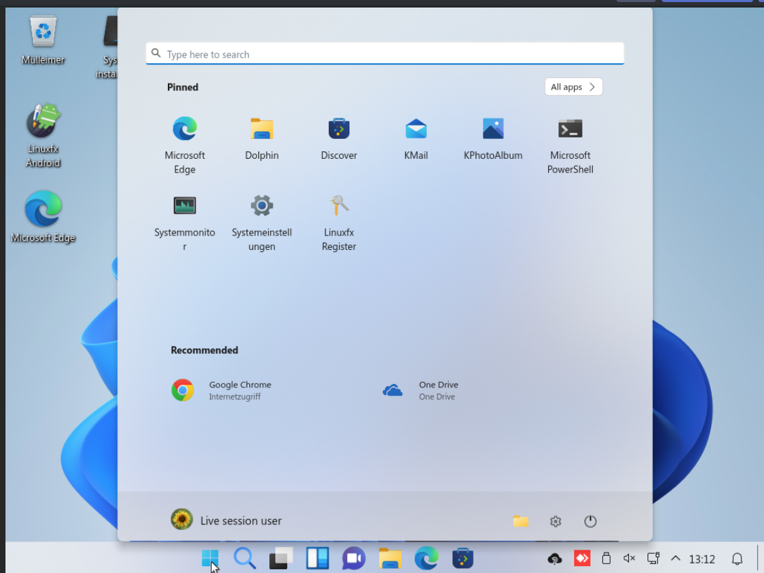Open the Widgets panel icon on the taskbar
This screenshot has height=573, width=764.
[318, 559]
